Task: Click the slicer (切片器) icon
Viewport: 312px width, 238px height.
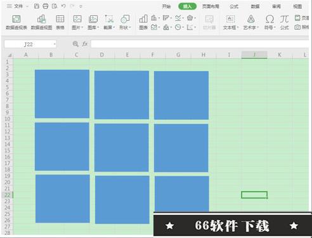Action: pyautogui.click(x=209, y=22)
